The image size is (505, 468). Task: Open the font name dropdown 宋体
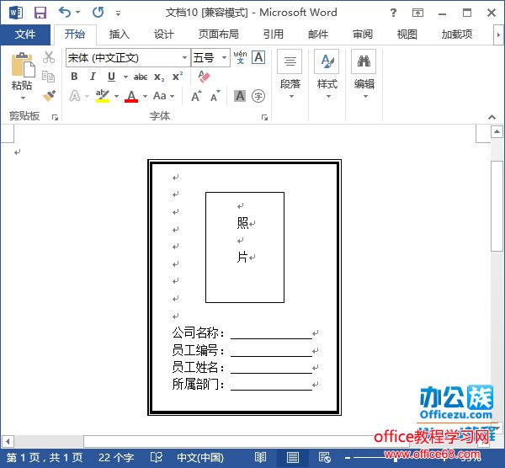tap(184, 57)
